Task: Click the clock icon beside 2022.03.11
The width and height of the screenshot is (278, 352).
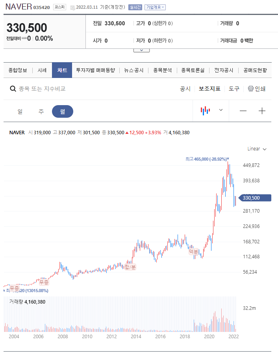Action: pyautogui.click(x=72, y=8)
